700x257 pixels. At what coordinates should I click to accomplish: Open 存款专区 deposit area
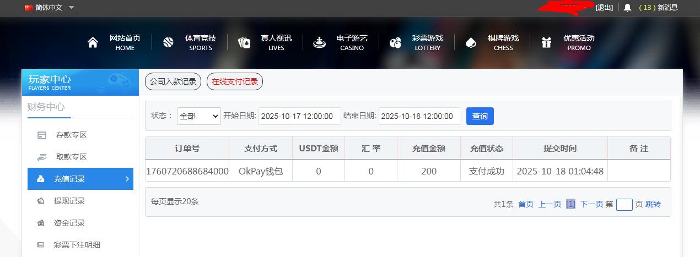(x=72, y=135)
